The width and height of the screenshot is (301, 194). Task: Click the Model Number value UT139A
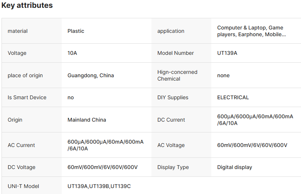pos(227,53)
